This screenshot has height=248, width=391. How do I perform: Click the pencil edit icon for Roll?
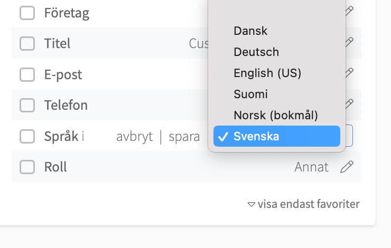pyautogui.click(x=347, y=167)
